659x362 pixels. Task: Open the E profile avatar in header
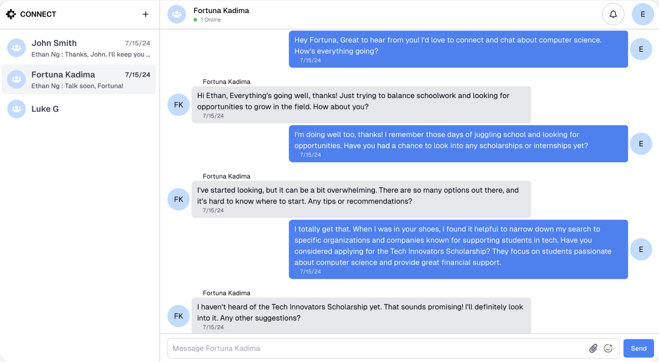point(643,14)
